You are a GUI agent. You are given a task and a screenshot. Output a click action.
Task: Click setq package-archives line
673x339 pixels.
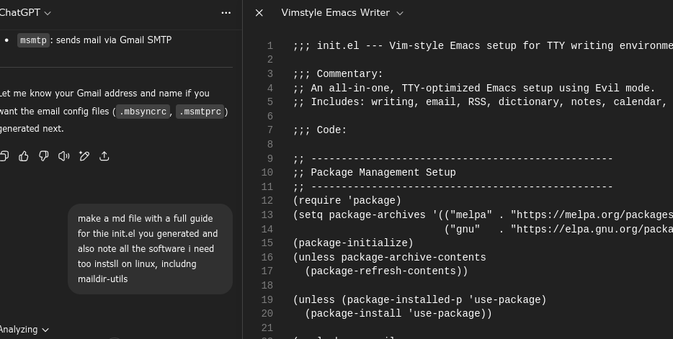[x=483, y=215]
